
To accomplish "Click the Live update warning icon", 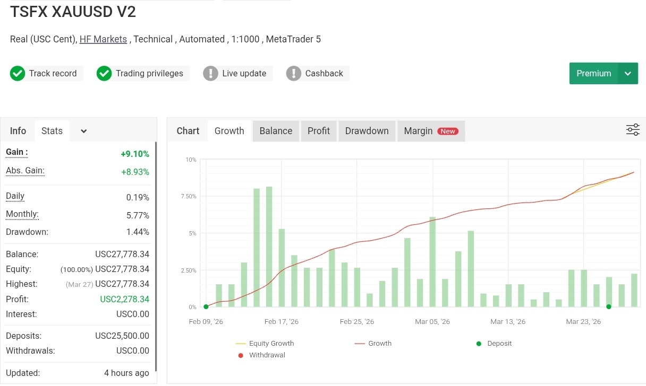I will click(211, 74).
